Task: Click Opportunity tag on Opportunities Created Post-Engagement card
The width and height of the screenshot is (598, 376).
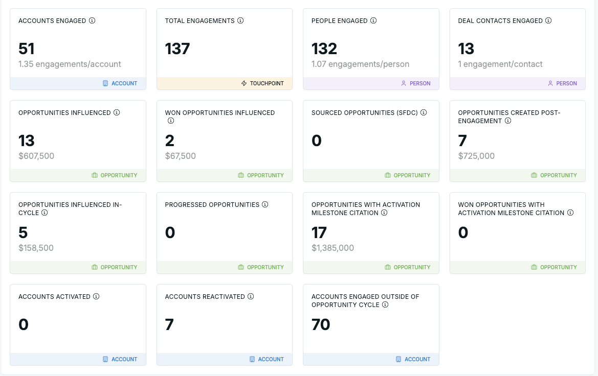Action: 554,175
